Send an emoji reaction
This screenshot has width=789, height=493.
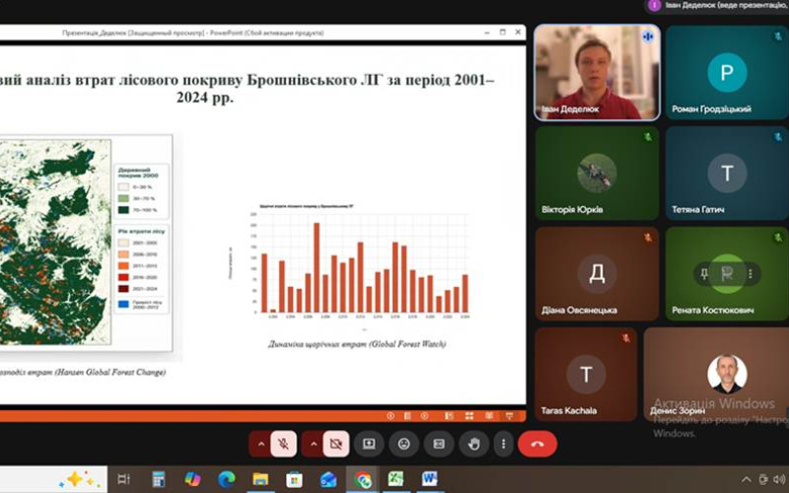click(x=403, y=444)
